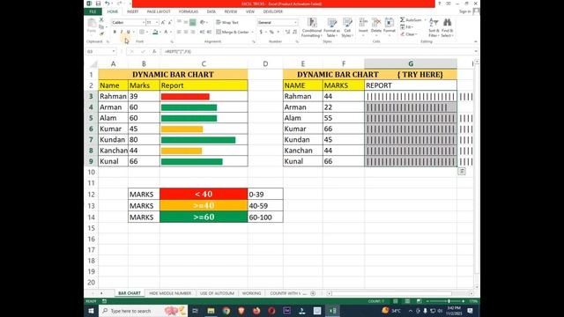This screenshot has width=564, height=317.
Task: Click the formula bar input
Action: [x=318, y=51]
